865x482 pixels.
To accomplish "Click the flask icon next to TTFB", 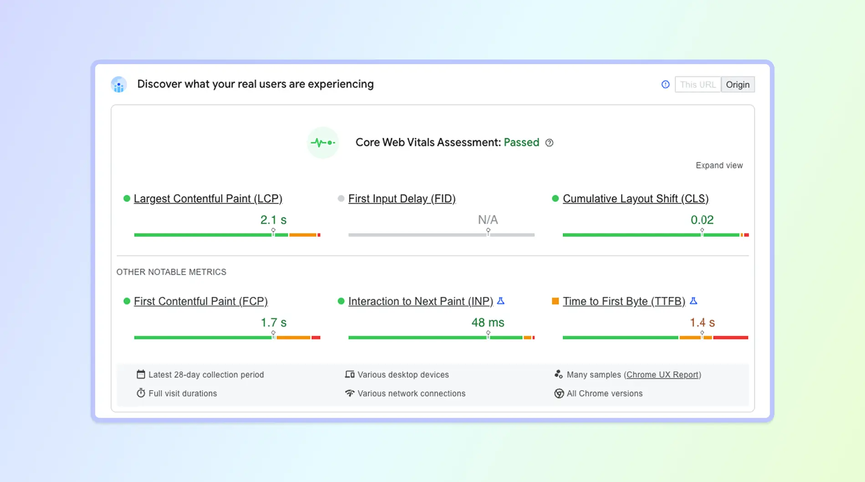I will click(x=693, y=301).
